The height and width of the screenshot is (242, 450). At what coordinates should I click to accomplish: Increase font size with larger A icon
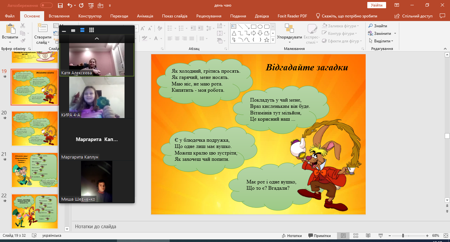pyautogui.click(x=143, y=29)
